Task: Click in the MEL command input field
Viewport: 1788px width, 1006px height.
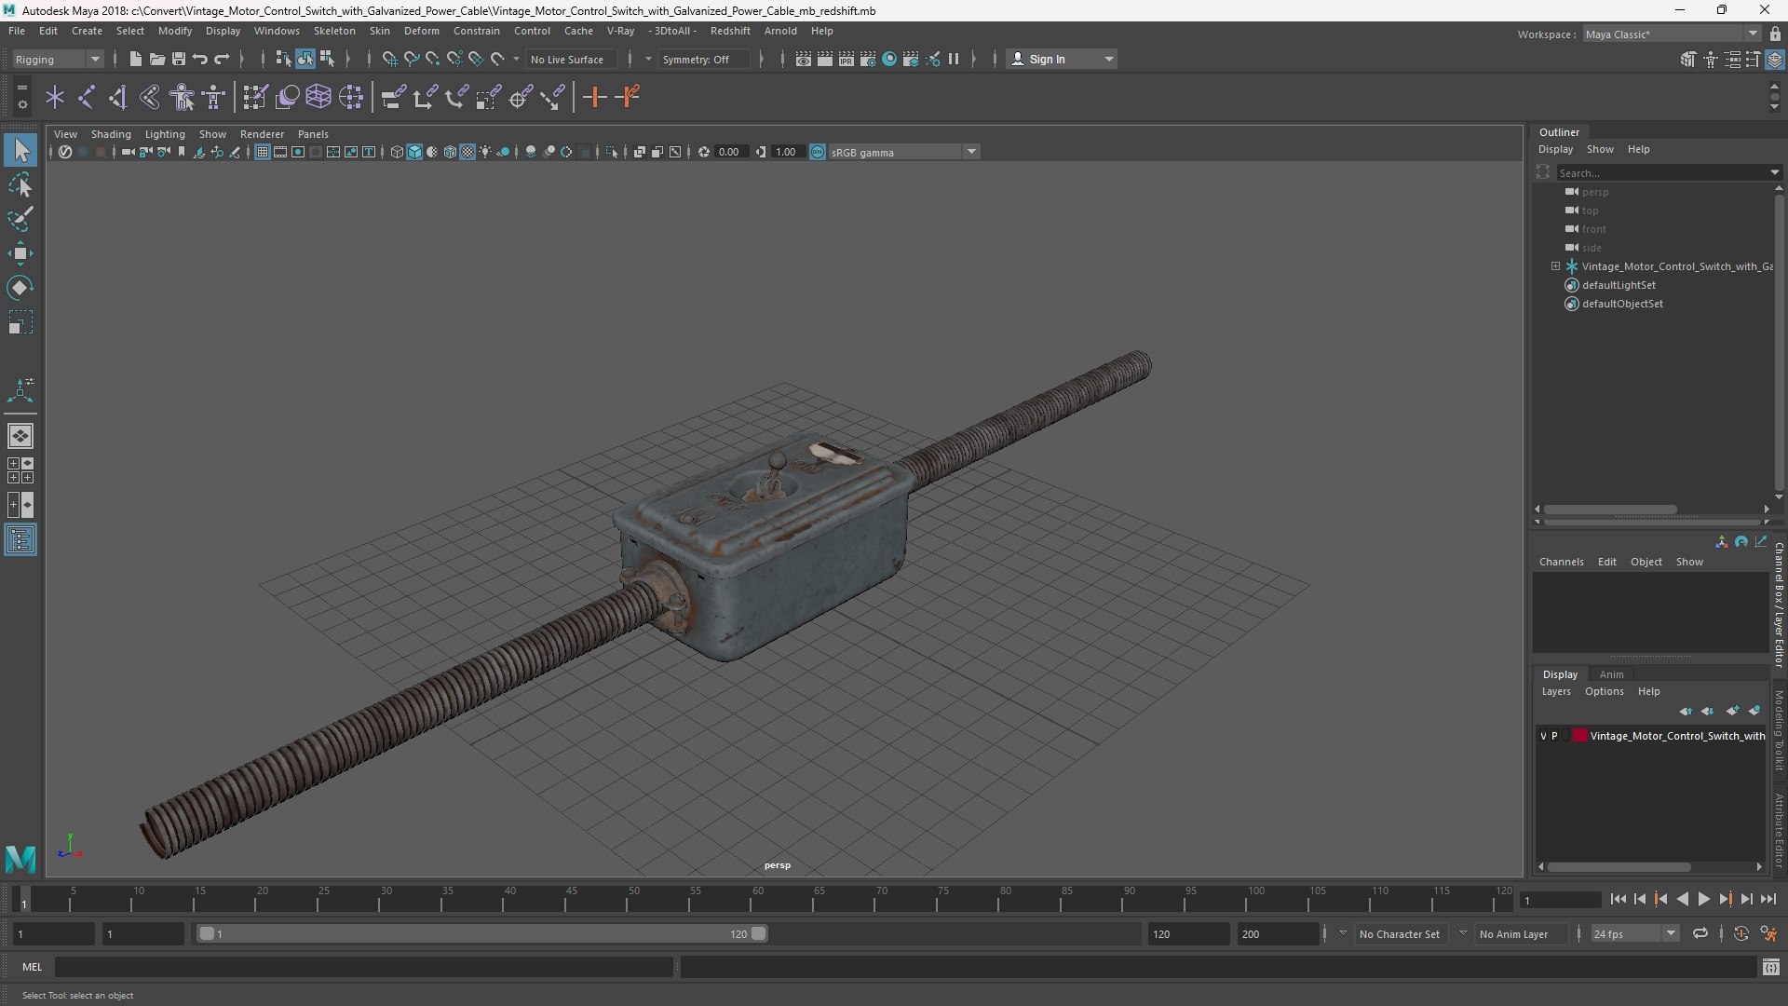Action: click(363, 967)
